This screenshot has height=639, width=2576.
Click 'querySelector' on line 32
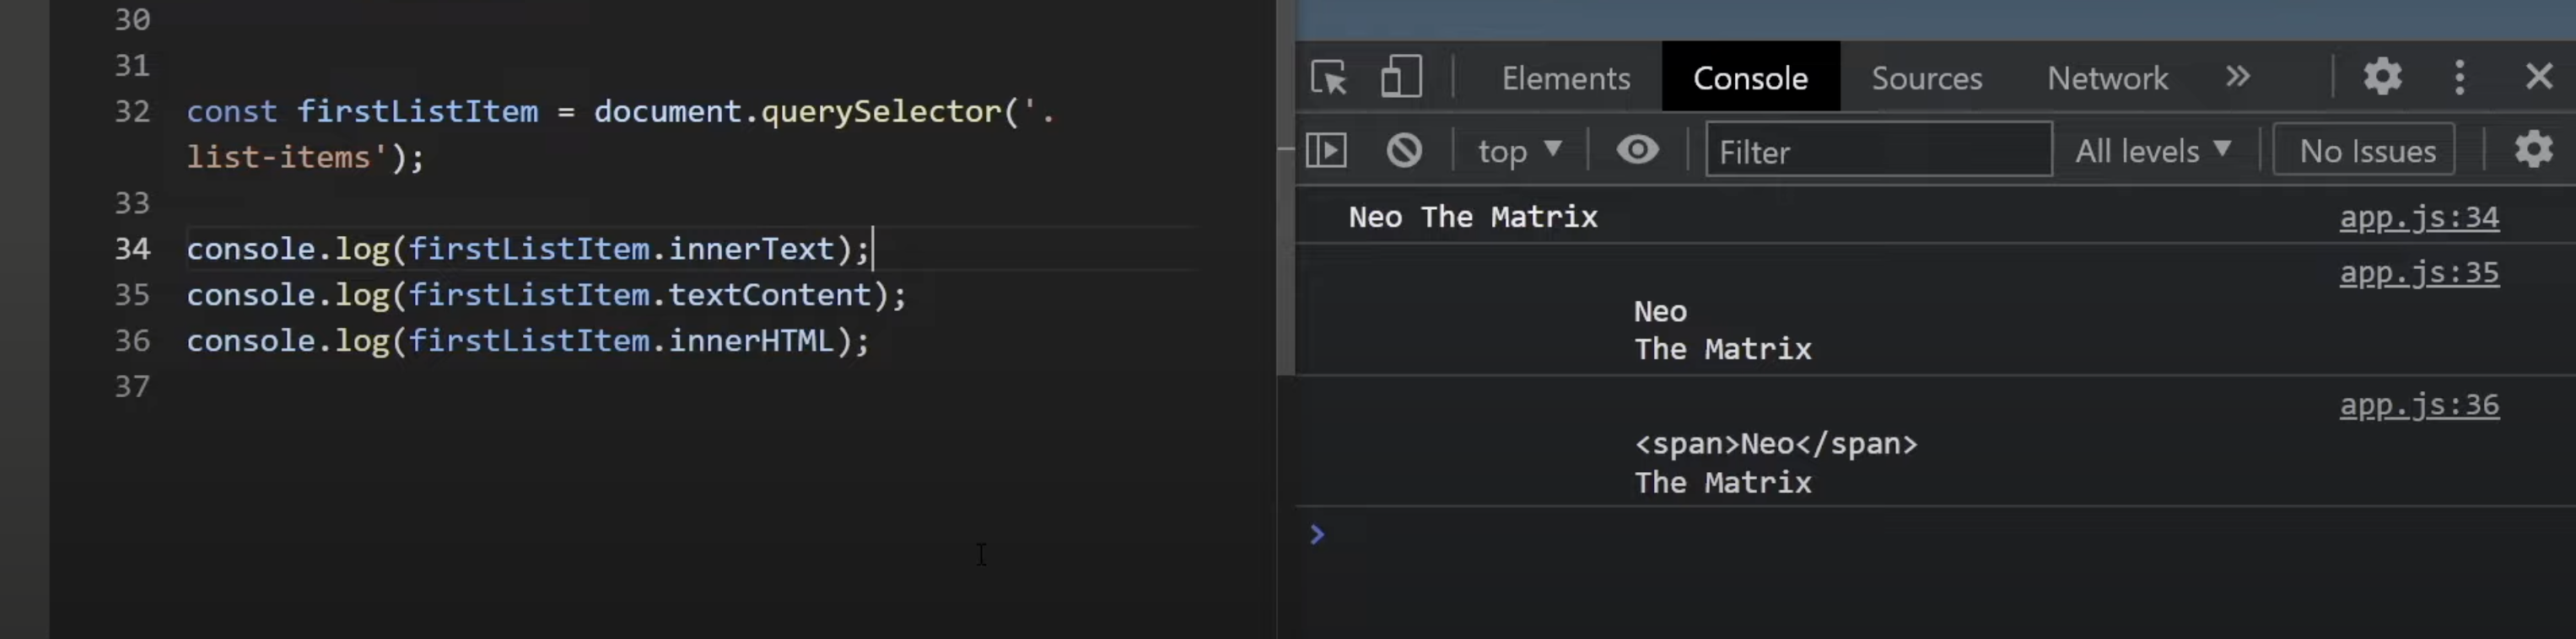[880, 111]
